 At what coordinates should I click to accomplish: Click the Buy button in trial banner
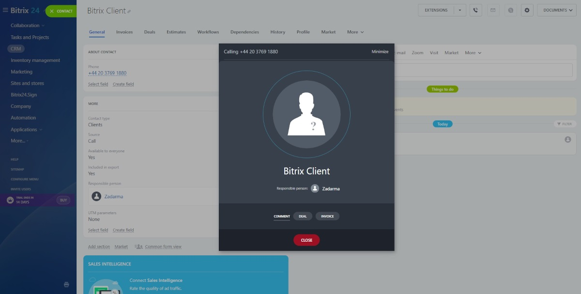pos(63,200)
